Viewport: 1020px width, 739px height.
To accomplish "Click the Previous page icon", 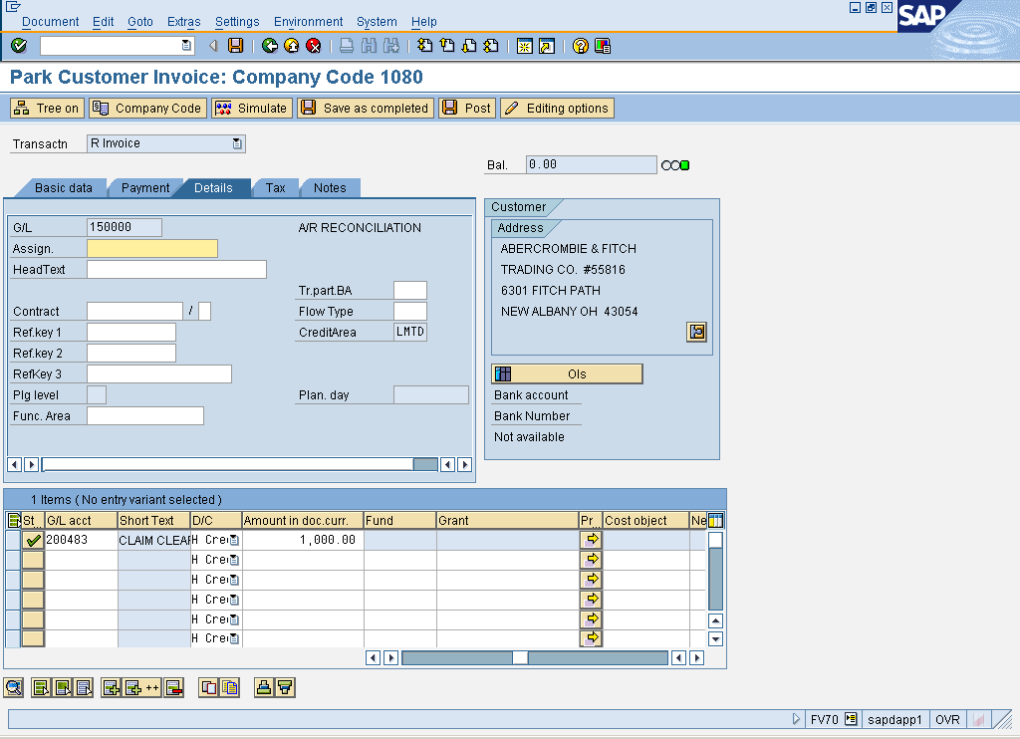I will 447,46.
